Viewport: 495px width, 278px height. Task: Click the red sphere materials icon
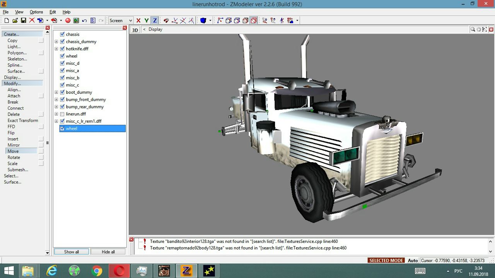[68, 20]
